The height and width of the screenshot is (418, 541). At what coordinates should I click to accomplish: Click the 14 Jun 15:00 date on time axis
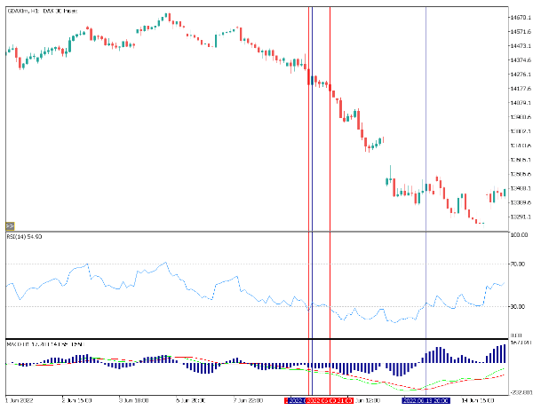click(x=469, y=401)
